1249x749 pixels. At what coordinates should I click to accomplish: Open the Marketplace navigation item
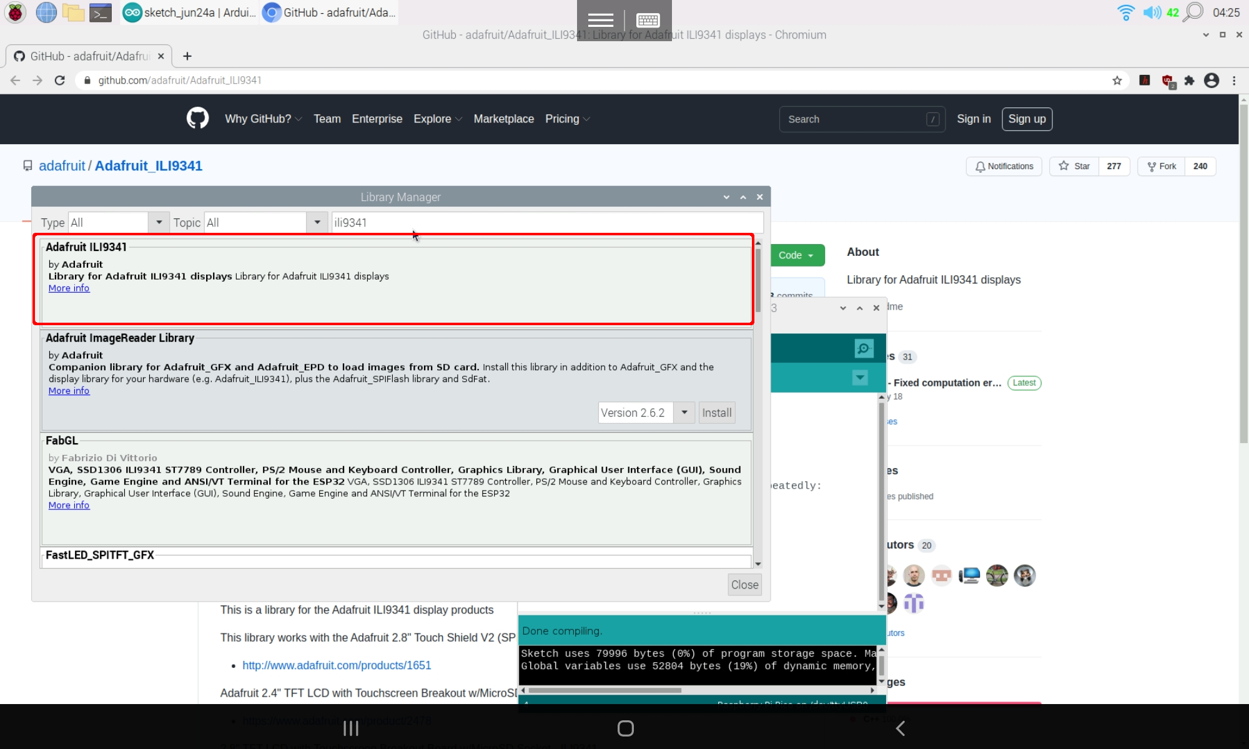[x=503, y=119]
